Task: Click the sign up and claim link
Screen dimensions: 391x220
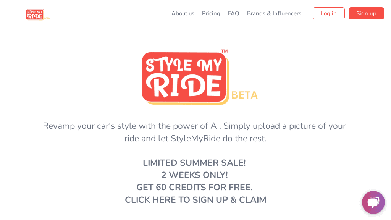Action: [195, 200]
